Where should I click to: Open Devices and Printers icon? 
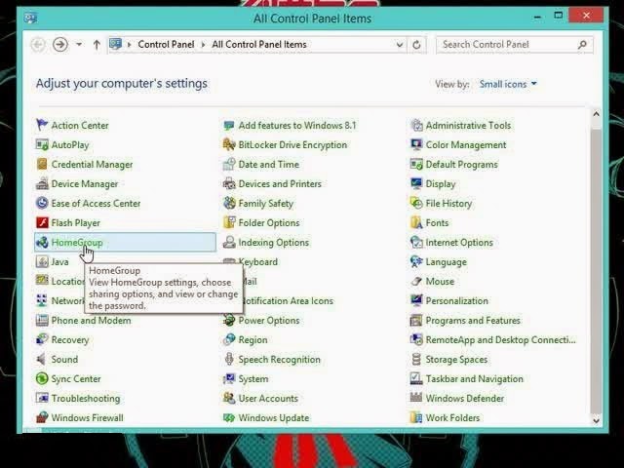[229, 183]
